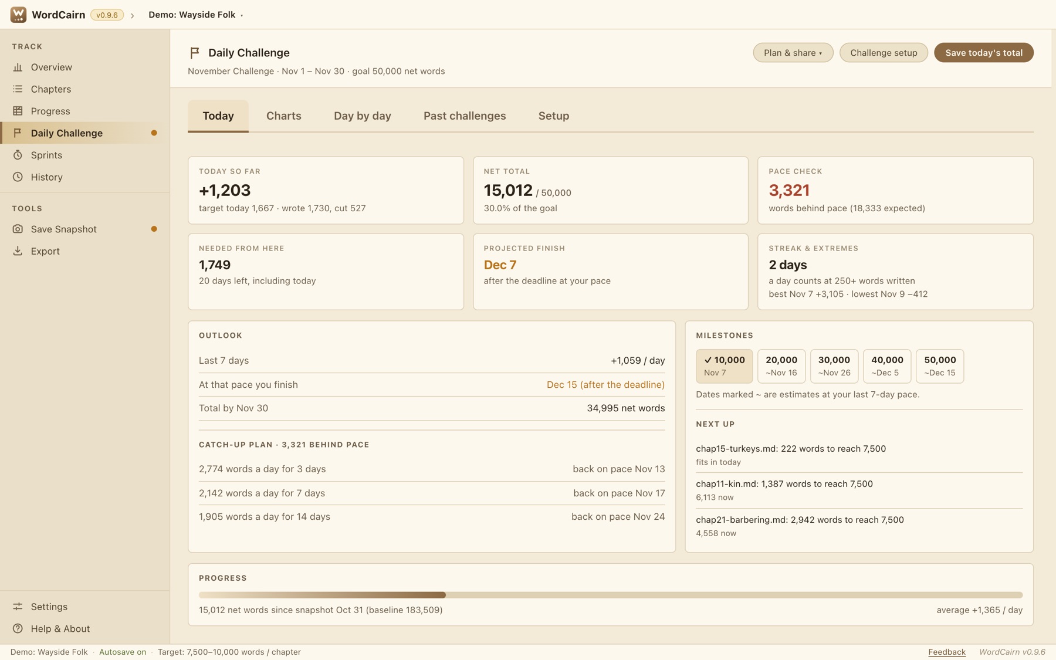
Task: Open History via its clock icon
Action: [x=18, y=177]
